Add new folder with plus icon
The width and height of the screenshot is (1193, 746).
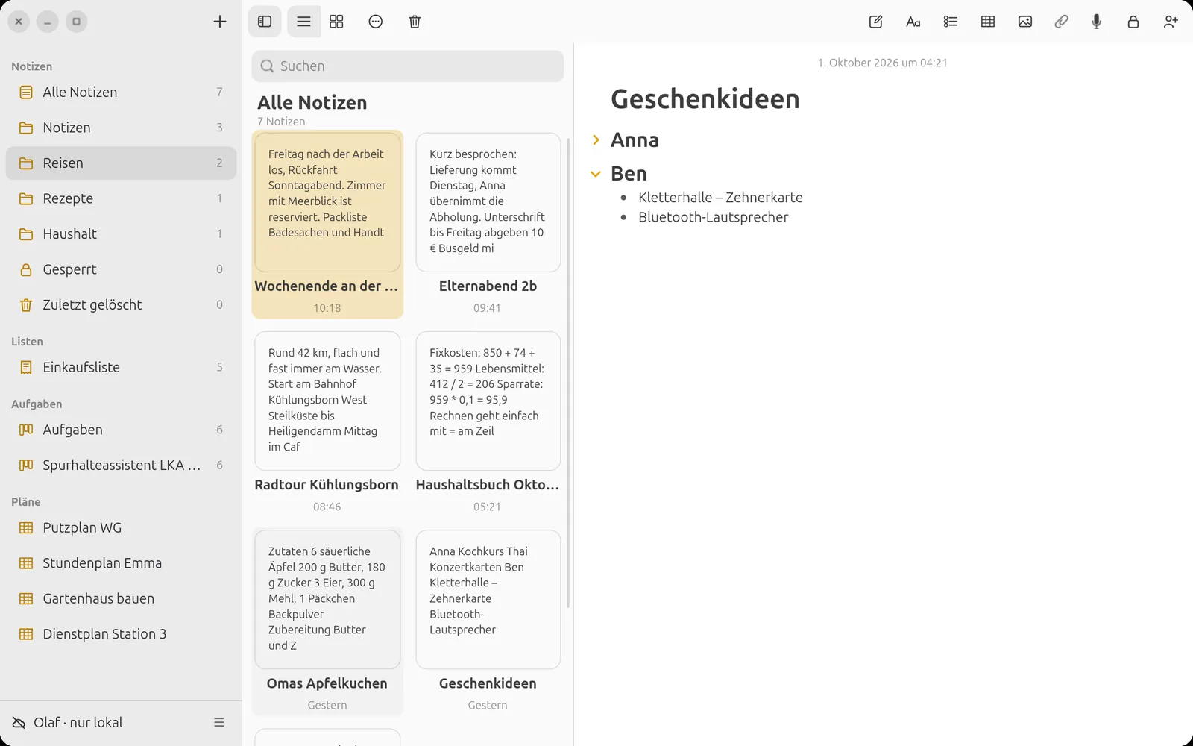point(220,22)
